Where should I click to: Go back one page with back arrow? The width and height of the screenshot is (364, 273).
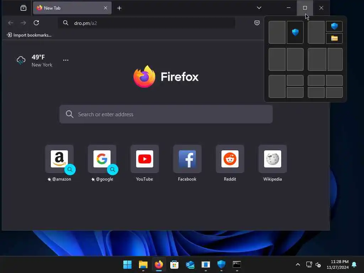11,23
